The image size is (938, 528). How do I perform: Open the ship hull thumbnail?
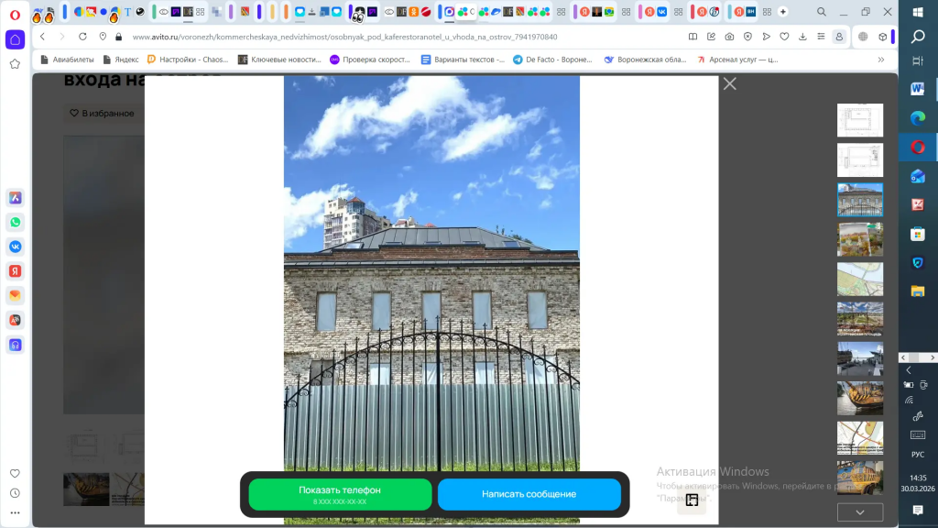pyautogui.click(x=859, y=398)
